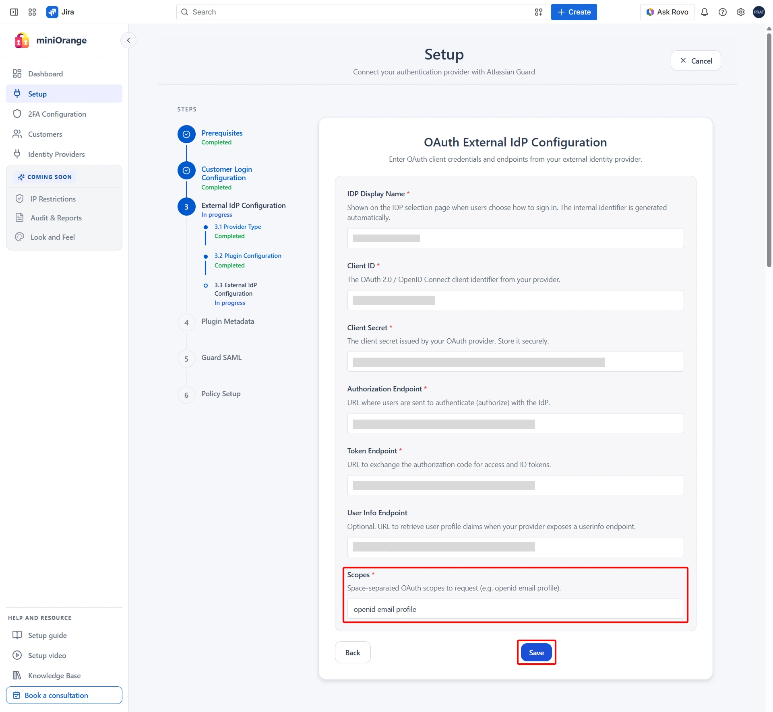Open 2FA Configuration page

click(64, 114)
